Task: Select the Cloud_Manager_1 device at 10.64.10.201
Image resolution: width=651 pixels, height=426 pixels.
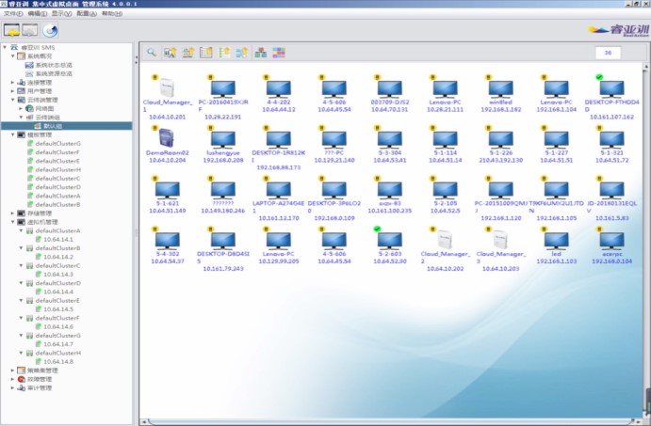Action: [x=168, y=87]
